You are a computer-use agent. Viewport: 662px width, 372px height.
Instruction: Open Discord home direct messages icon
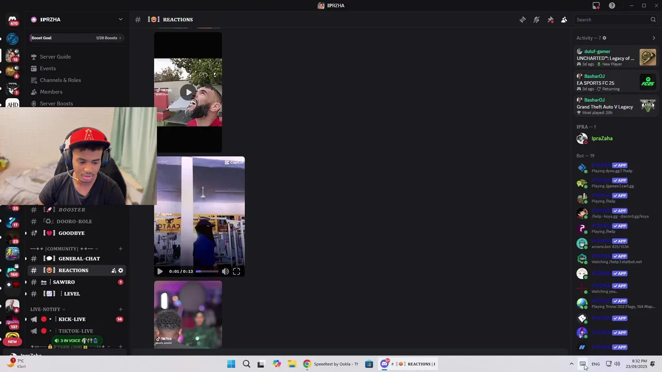click(x=12, y=21)
